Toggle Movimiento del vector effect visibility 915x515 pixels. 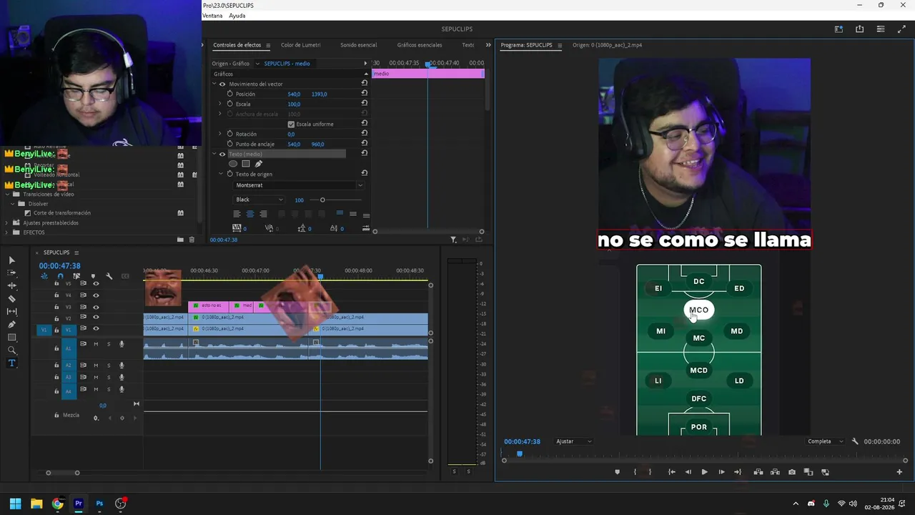[222, 84]
